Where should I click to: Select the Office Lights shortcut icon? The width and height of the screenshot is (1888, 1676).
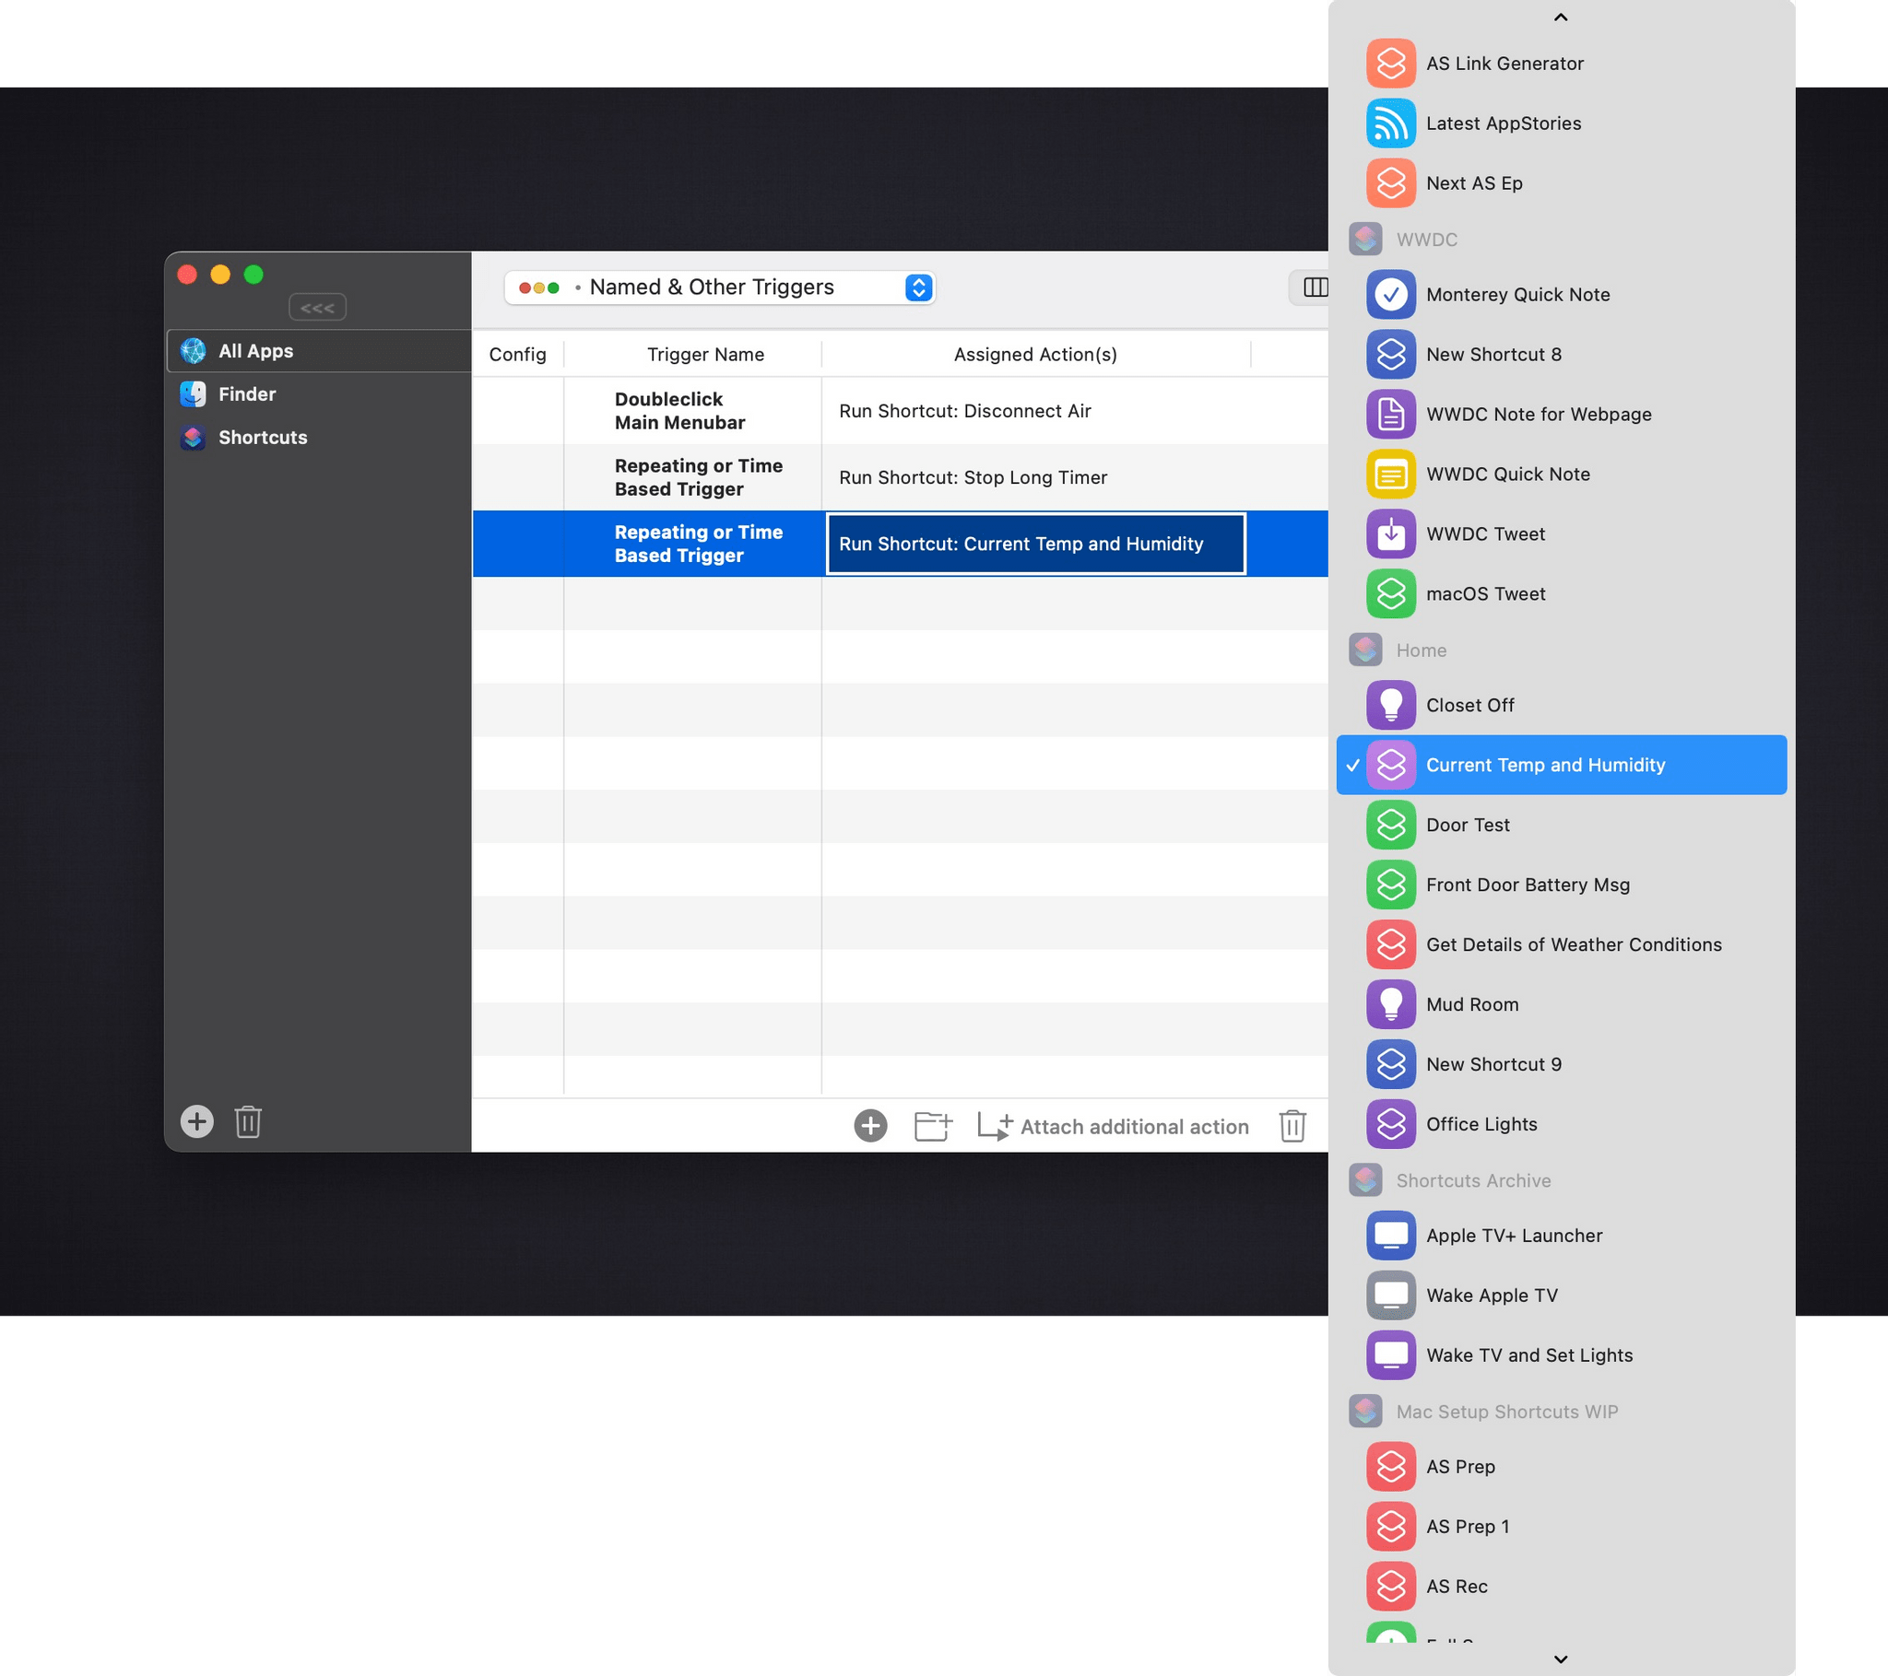(x=1387, y=1123)
